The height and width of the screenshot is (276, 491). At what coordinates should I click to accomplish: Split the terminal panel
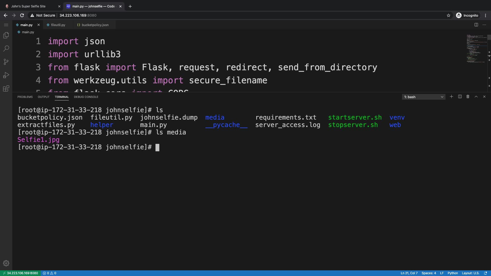coord(460,97)
